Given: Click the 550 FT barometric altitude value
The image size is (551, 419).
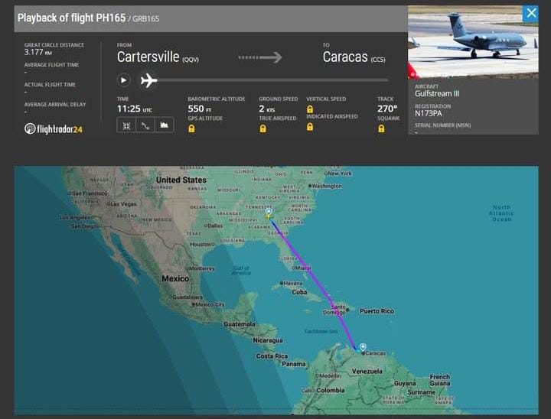Looking at the screenshot, I should (x=199, y=109).
